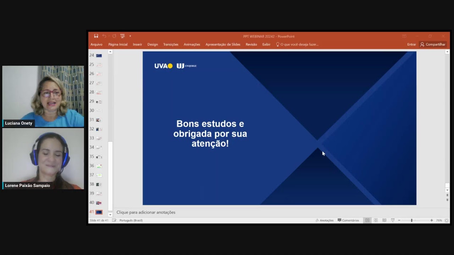This screenshot has width=454, height=255.
Task: Toggle the Anotações notes pane
Action: 325,220
